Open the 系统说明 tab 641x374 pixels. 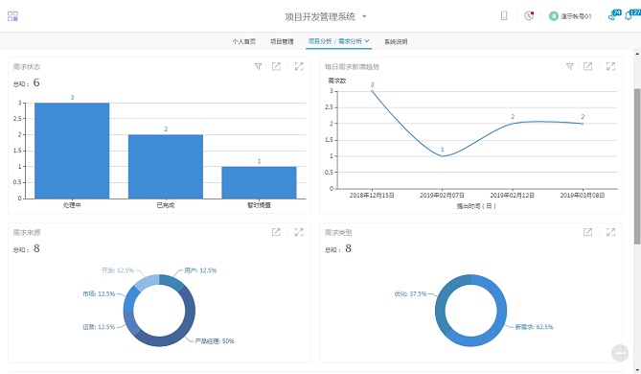(396, 41)
